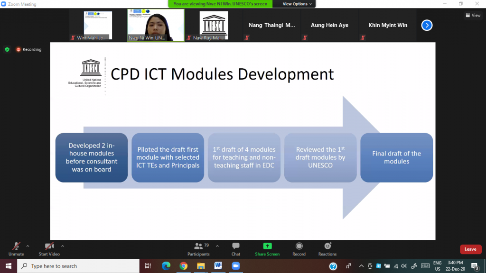Expand audio options arrow beside Unmute

coord(28,246)
